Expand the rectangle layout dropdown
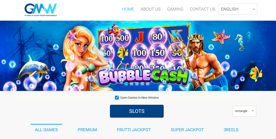Image resolution: width=276 pixels, height=139 pixels. tap(244, 111)
